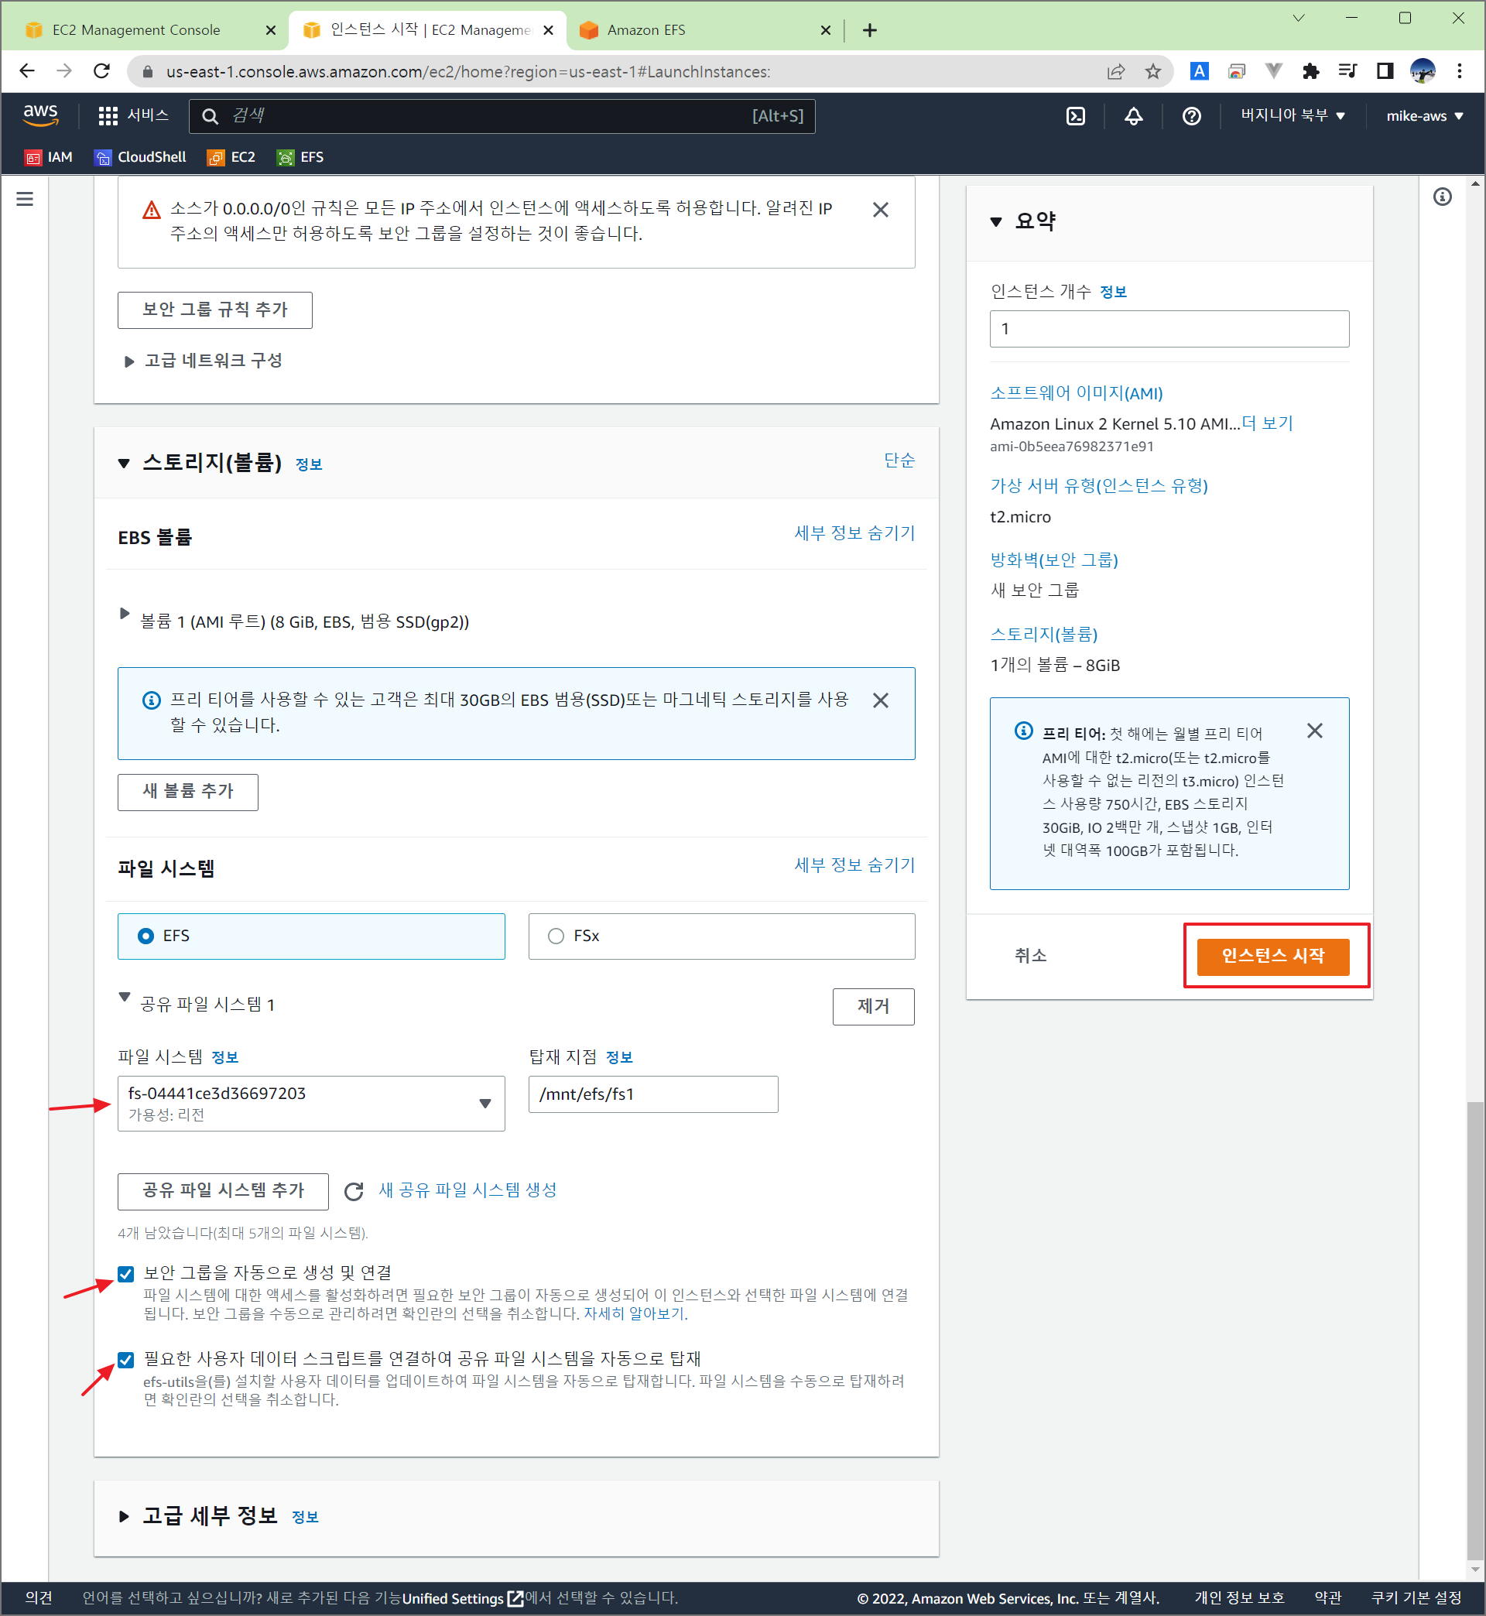Open the file system fs-04441ce3d36697203 dropdown
The image size is (1486, 1616).
coord(311,1103)
